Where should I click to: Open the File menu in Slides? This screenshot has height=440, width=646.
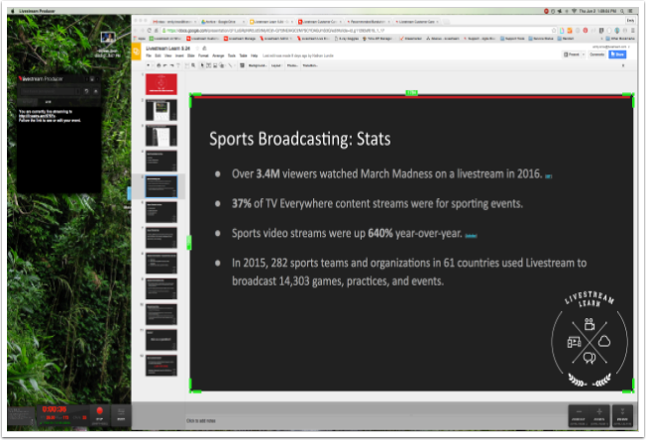point(149,55)
